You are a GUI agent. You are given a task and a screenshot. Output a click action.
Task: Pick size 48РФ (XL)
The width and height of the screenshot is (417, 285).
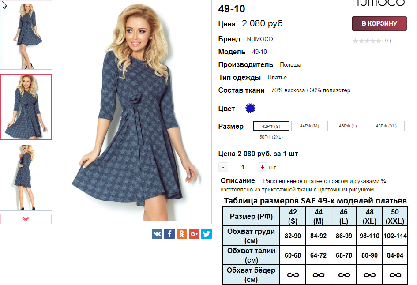click(386, 126)
